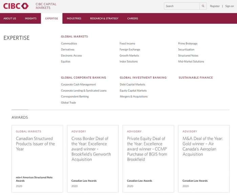Open the About Us menu

pyautogui.click(x=10, y=19)
